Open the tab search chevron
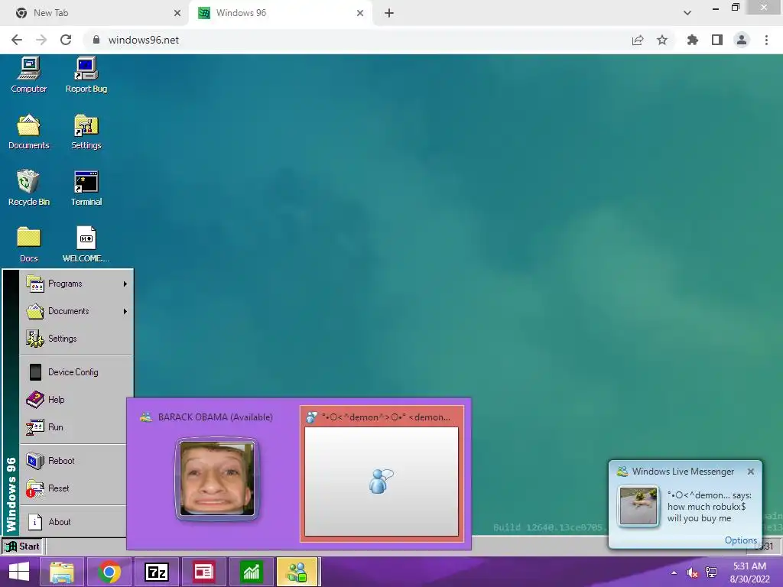The image size is (783, 587). coord(687,13)
